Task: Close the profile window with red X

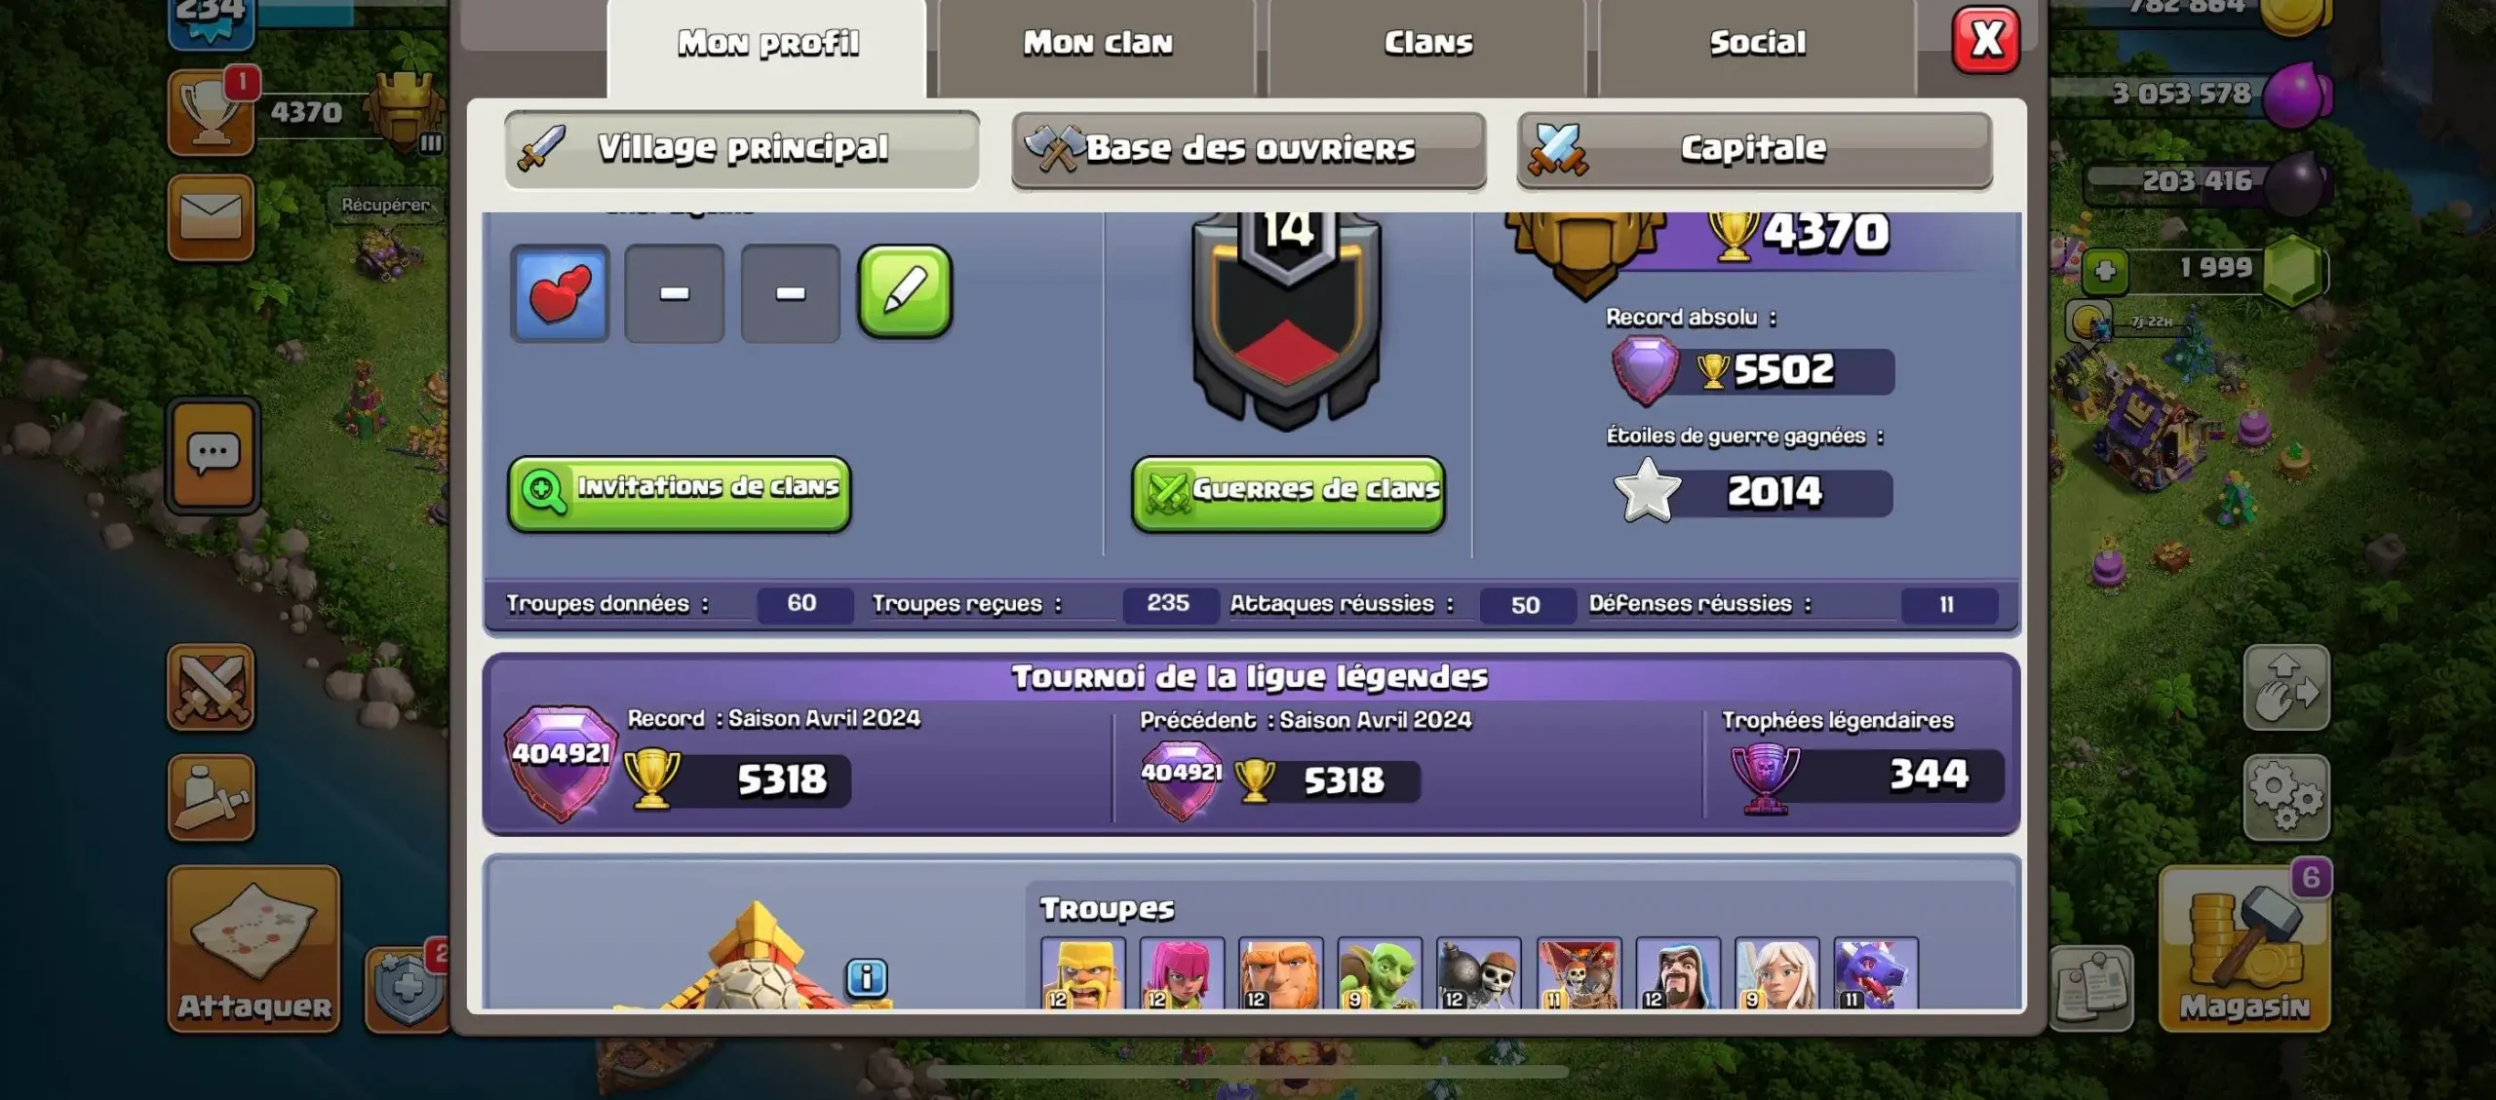Action: coord(1986,41)
